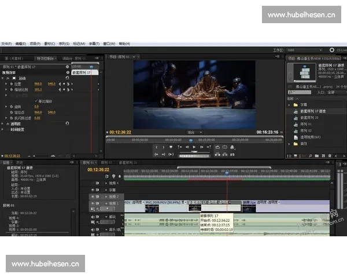Toggle visibility eye for 视频 2 track
The height and width of the screenshot is (278, 347).
(x=93, y=197)
